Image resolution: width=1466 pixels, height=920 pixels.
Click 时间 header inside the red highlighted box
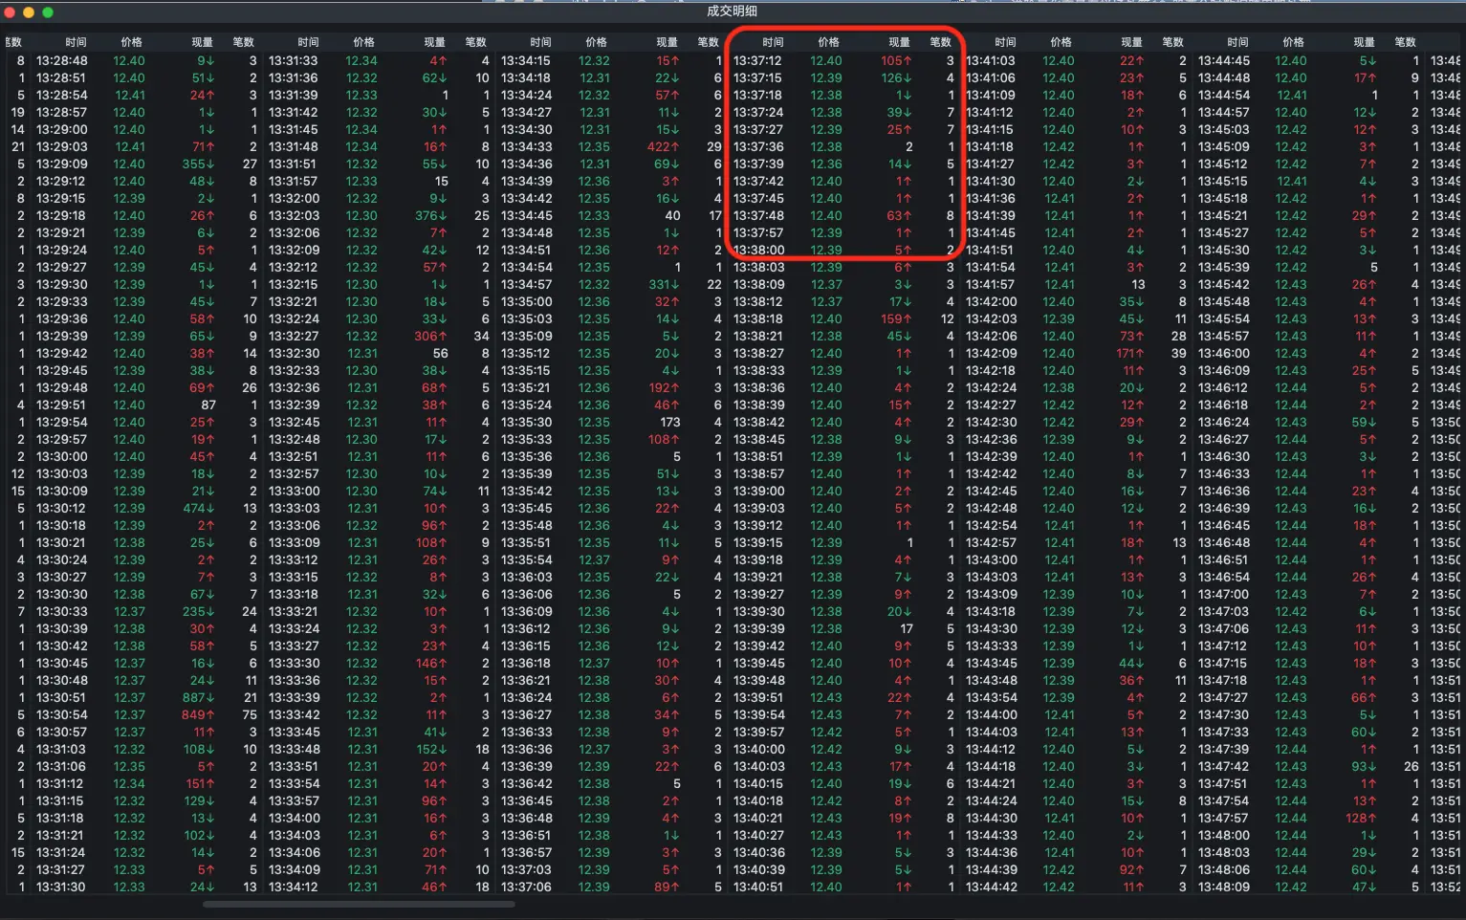774,42
